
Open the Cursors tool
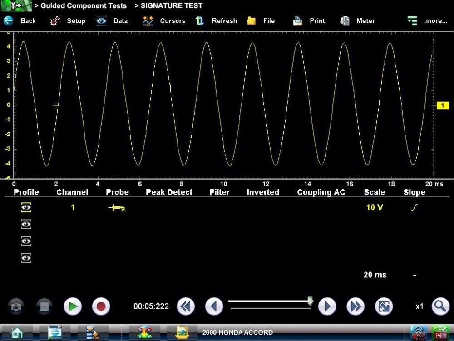[x=148, y=21]
